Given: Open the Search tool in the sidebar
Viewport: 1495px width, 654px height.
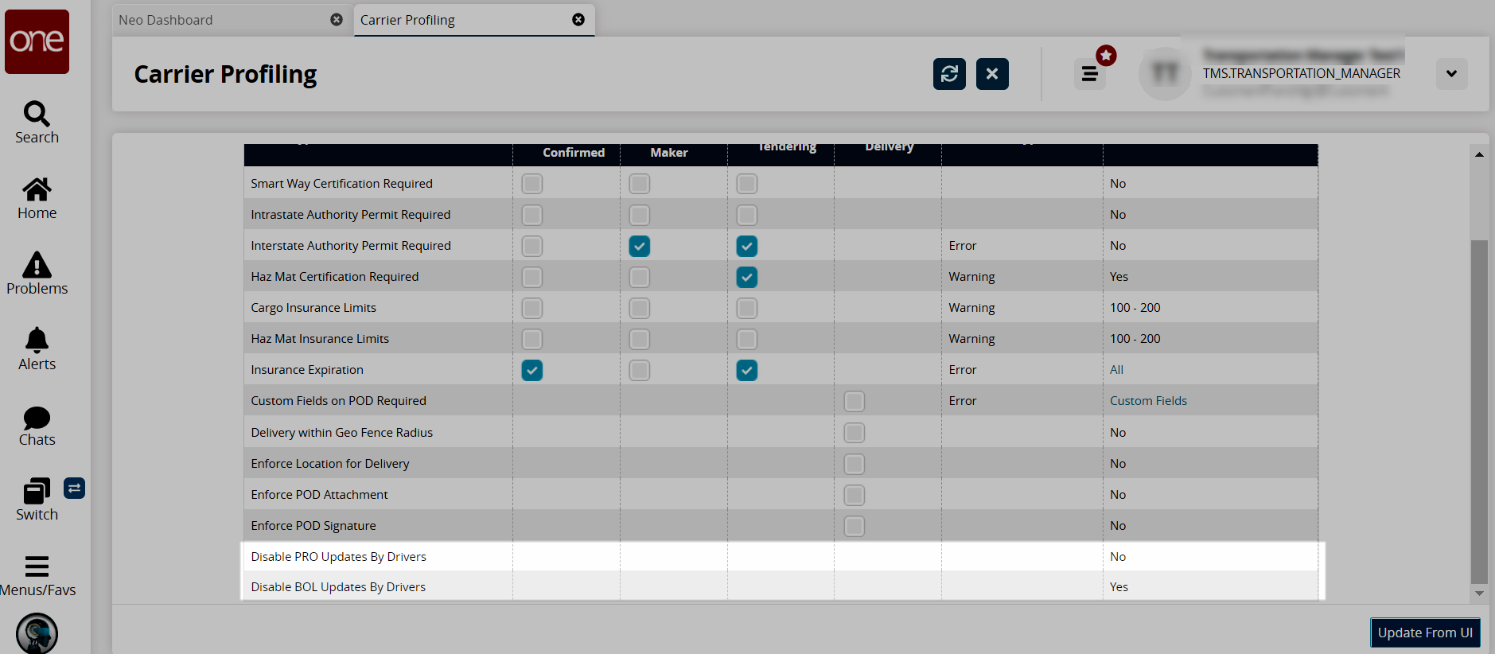Looking at the screenshot, I should coord(37,123).
